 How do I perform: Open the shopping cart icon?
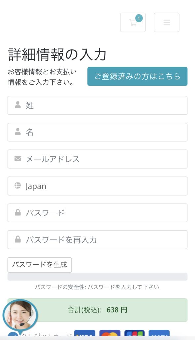click(x=133, y=22)
